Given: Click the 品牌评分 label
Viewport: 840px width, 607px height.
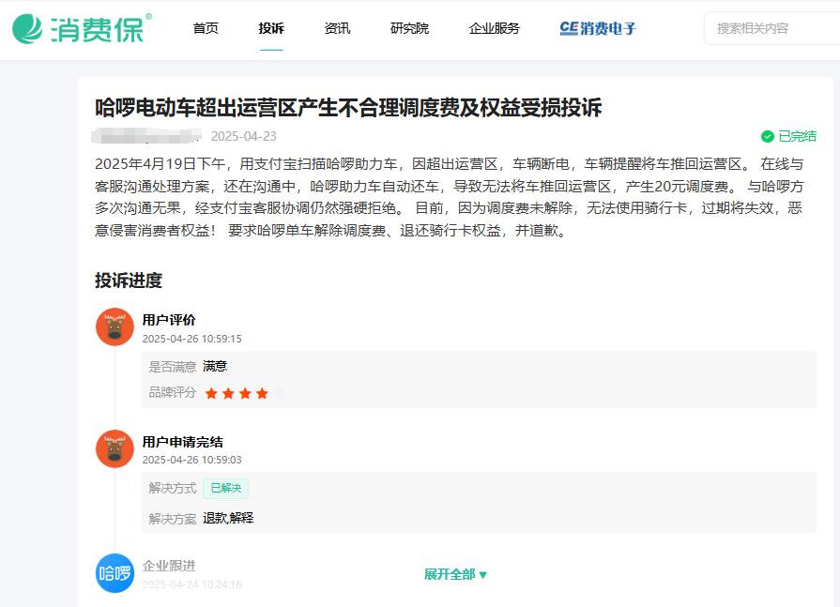Looking at the screenshot, I should [x=172, y=393].
